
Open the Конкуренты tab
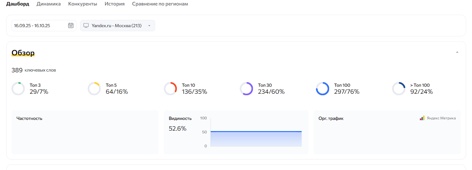click(83, 4)
